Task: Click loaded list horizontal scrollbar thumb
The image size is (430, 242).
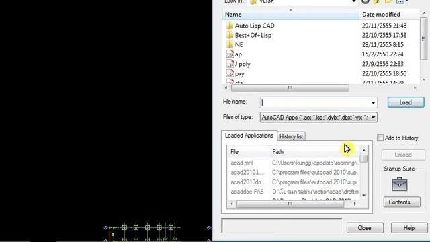Action: (290, 204)
